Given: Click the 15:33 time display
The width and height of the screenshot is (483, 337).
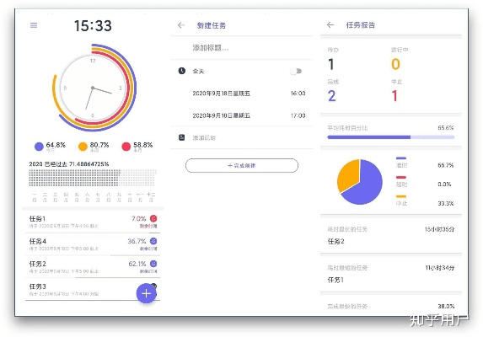Looking at the screenshot, I should 93,25.
